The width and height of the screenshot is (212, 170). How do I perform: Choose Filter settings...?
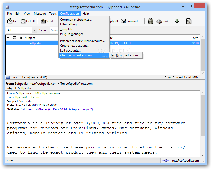pos(84,25)
